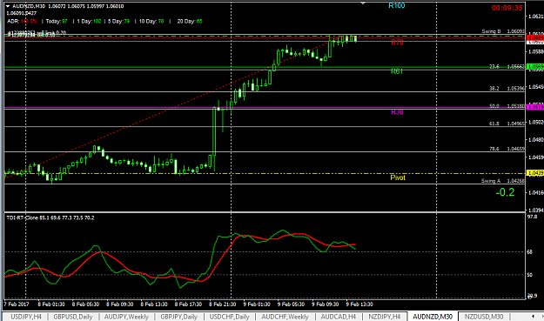Select the AUDJPY,Weekly chart tab
The height and width of the screenshot is (321, 544).
(x=126, y=317)
